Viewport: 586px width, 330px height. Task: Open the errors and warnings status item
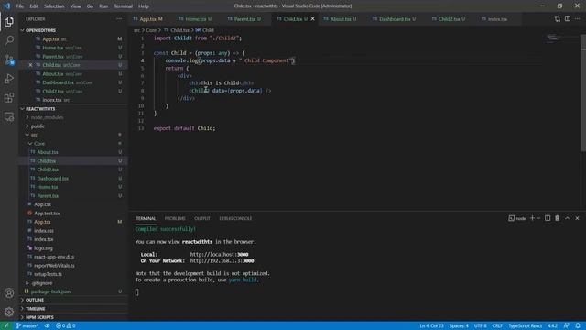(66, 325)
